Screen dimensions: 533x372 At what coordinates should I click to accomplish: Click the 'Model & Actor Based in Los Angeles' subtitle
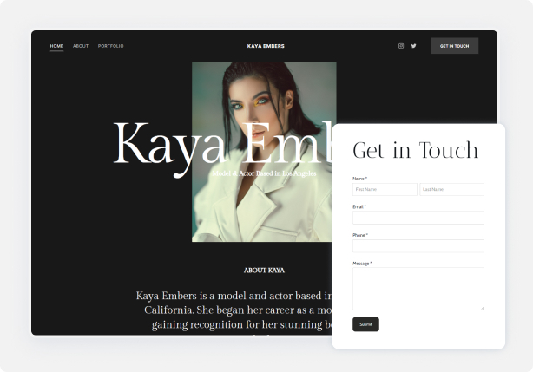pyautogui.click(x=264, y=173)
